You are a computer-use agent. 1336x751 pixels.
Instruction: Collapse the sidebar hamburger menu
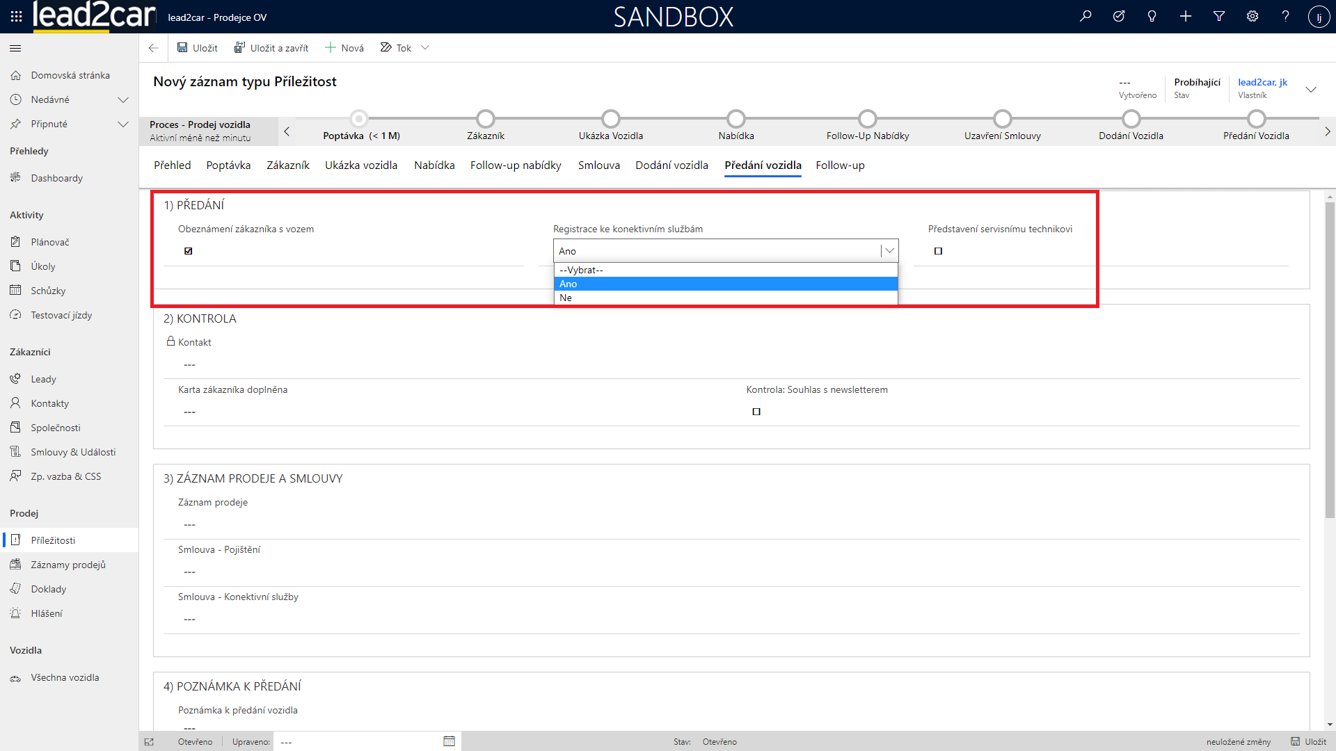coord(15,48)
